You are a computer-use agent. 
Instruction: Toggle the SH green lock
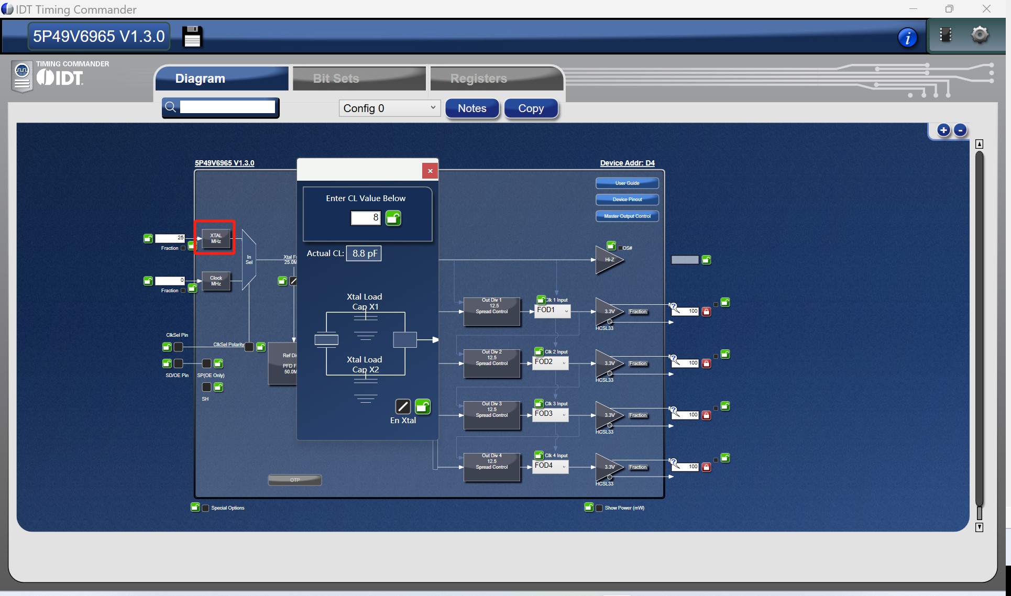pyautogui.click(x=218, y=387)
